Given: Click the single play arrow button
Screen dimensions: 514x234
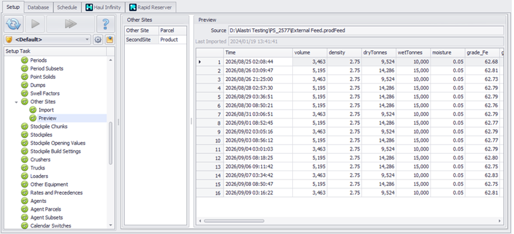Looking at the screenshot, I should [x=35, y=23].
